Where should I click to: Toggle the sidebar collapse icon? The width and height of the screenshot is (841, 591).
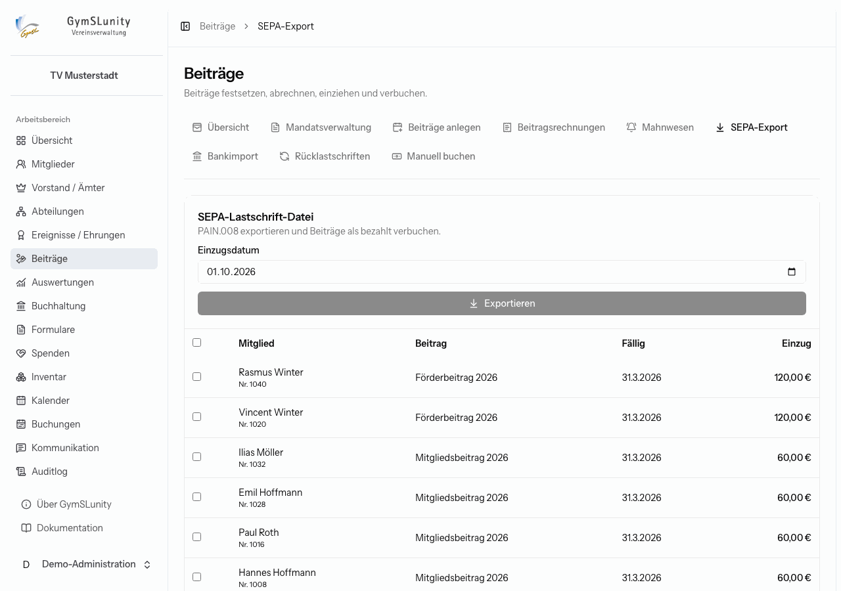pyautogui.click(x=185, y=26)
